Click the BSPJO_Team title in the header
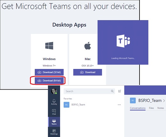The image size is (166, 137). click(x=150, y=101)
